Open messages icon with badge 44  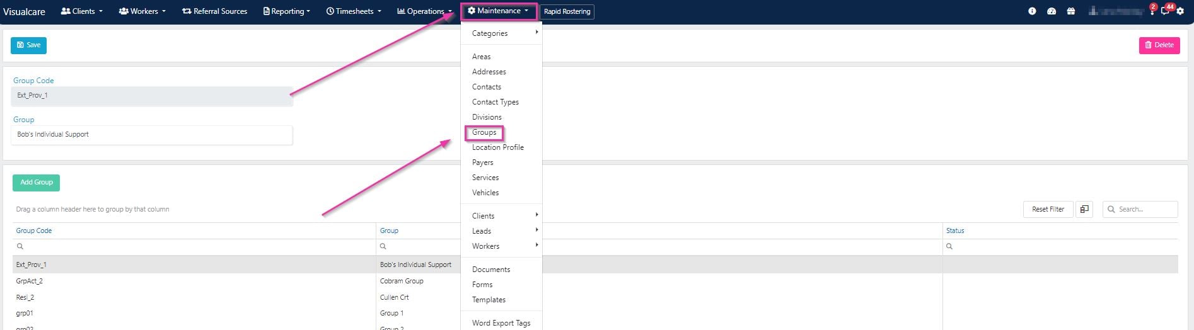tap(1167, 10)
